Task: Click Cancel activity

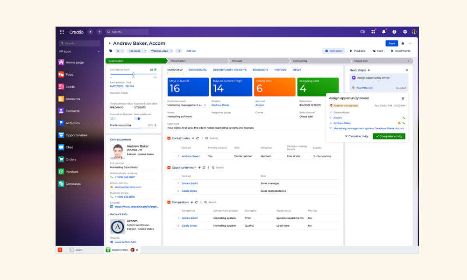Action: tap(356, 136)
